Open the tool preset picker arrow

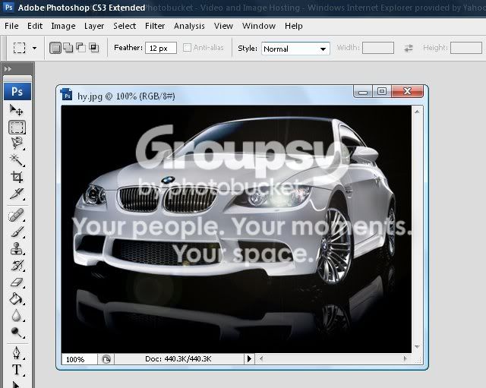click(x=34, y=48)
